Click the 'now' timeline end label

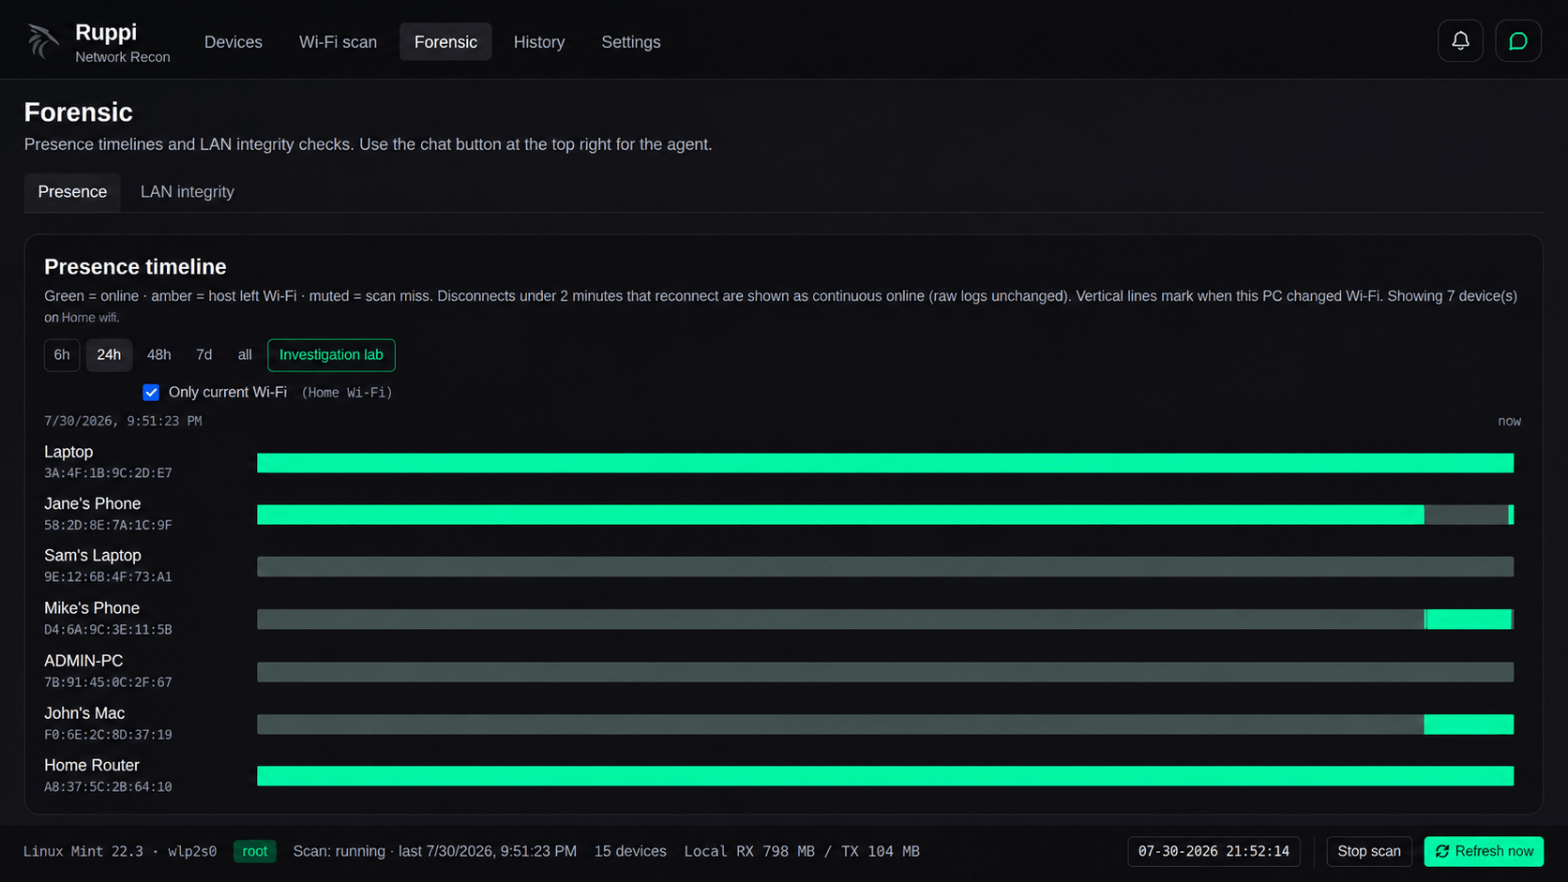[1509, 421]
